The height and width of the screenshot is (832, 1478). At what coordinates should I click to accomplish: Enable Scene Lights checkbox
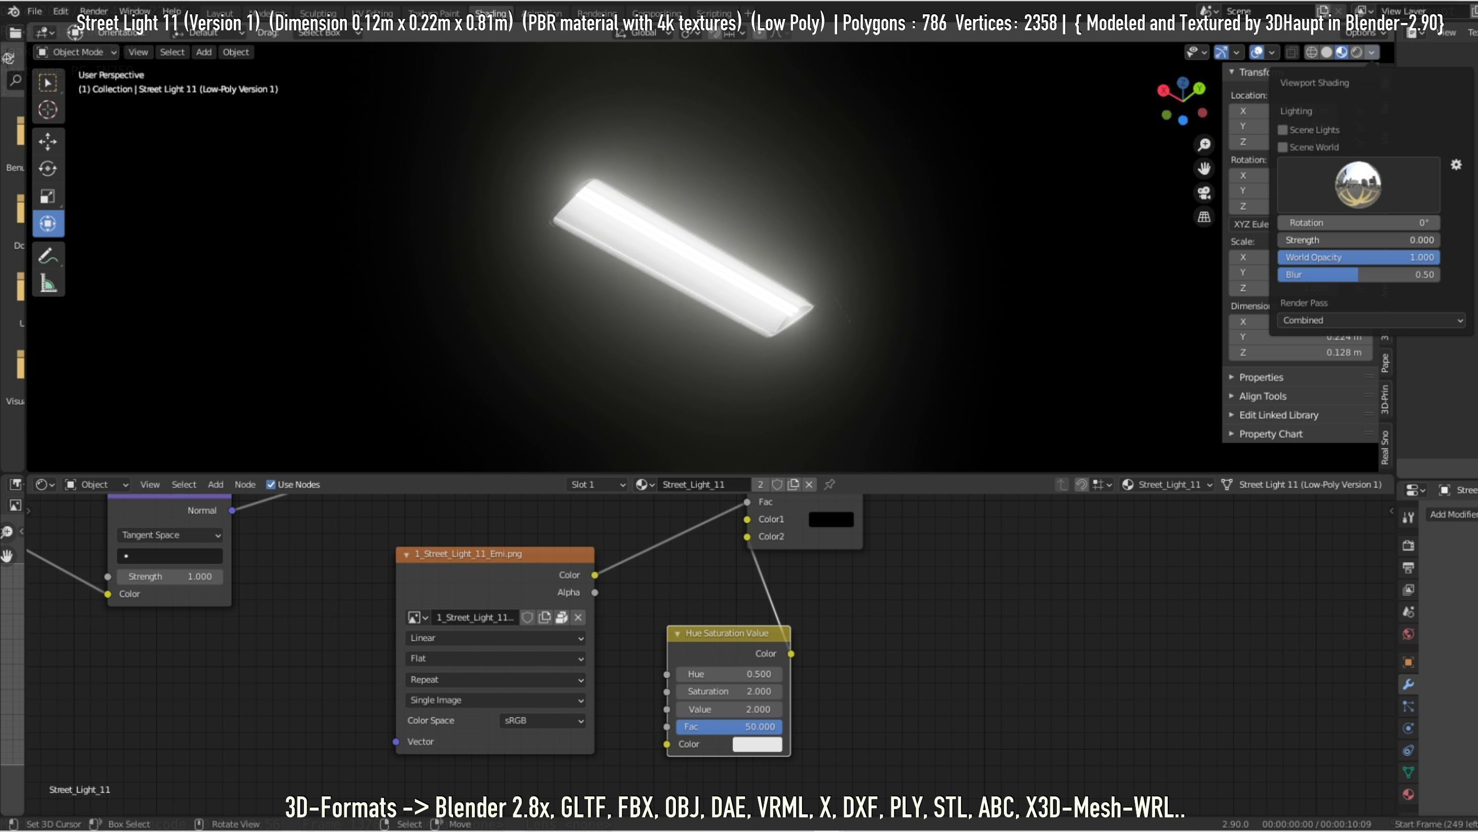click(1283, 130)
